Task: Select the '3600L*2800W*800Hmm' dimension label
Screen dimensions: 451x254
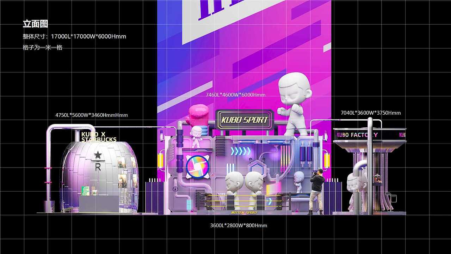Action: (x=239, y=225)
